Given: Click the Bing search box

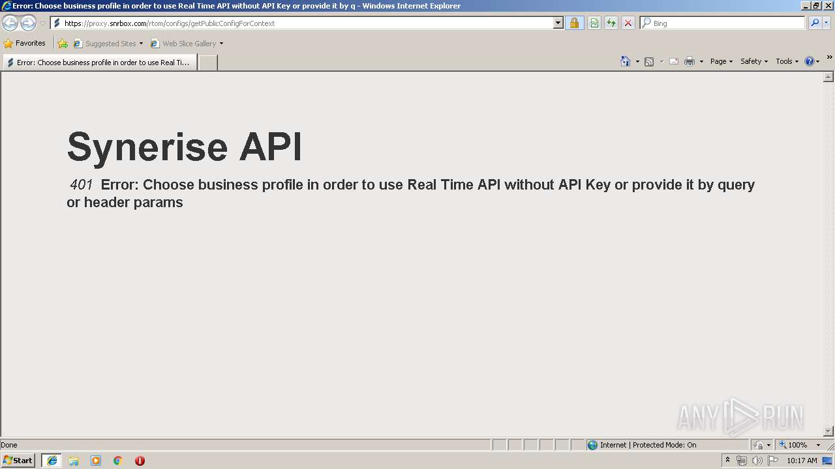Looking at the screenshot, I should pos(723,23).
